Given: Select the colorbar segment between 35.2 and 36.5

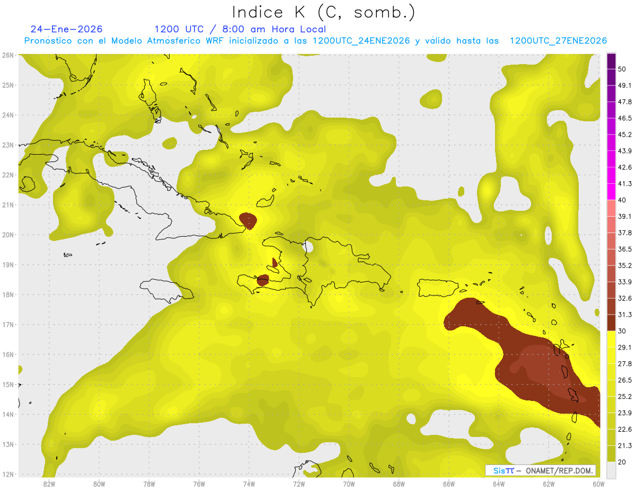Looking at the screenshot, I should point(611,257).
